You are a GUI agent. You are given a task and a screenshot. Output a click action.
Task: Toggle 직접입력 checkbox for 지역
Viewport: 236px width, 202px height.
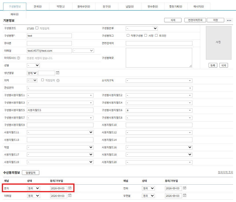(43, 80)
